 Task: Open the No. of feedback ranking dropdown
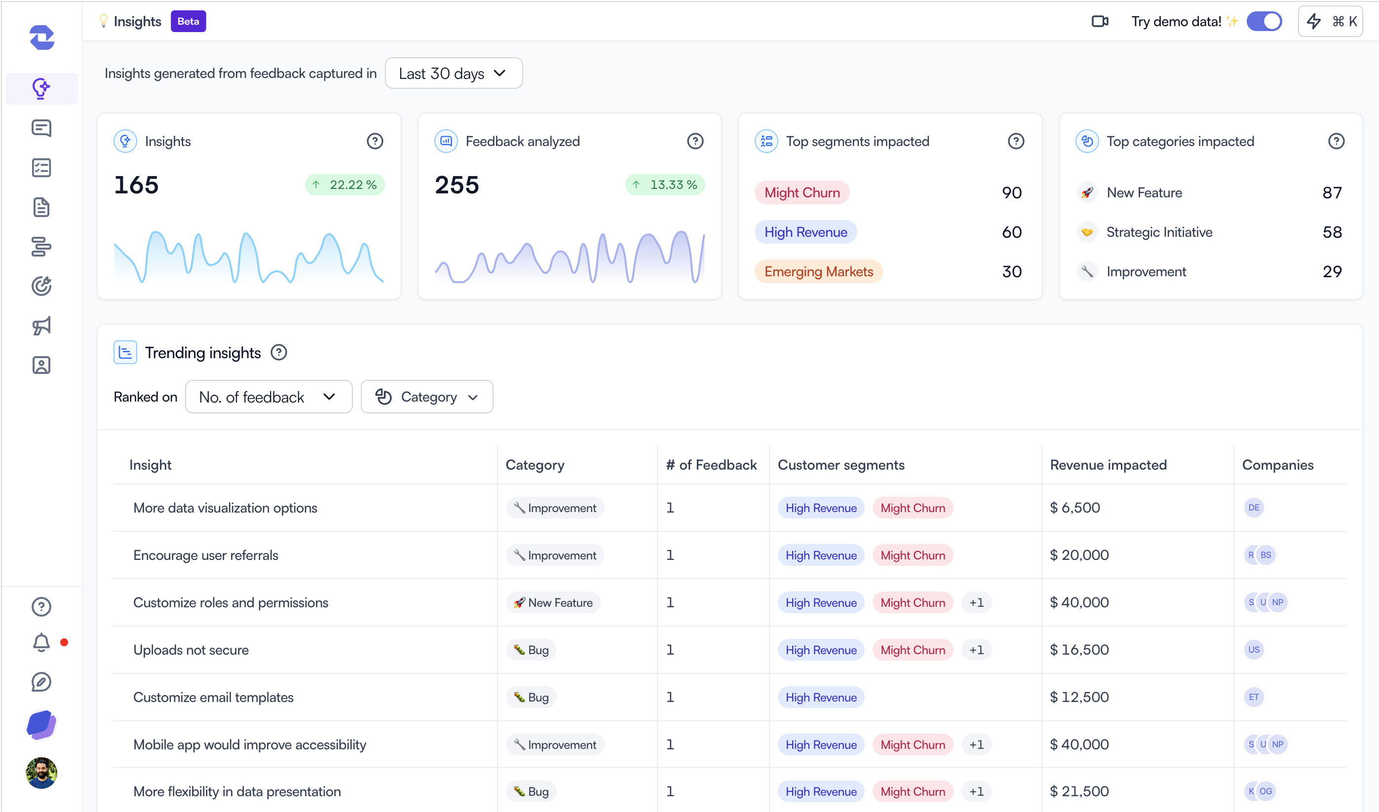tap(268, 397)
